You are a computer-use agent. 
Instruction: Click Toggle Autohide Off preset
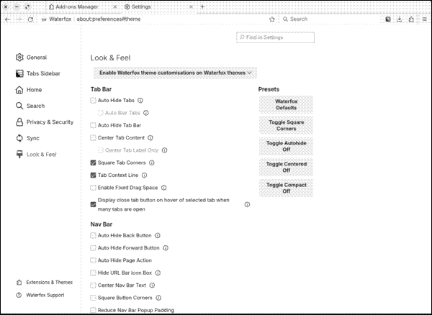286,147
